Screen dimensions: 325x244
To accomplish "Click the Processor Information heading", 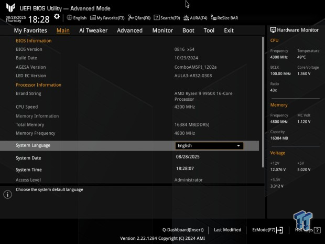I will [39, 85].
